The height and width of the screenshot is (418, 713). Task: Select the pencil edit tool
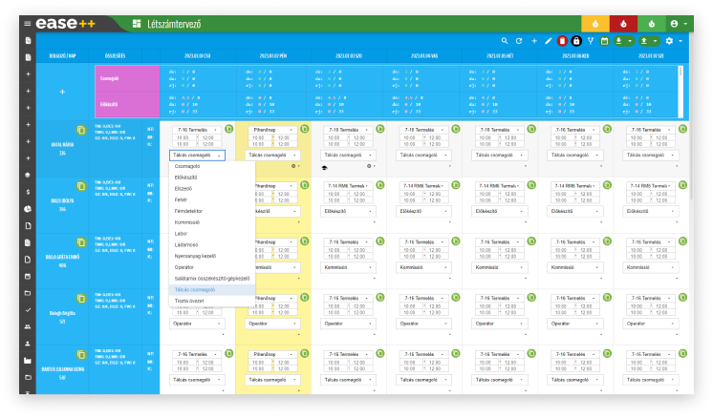(549, 41)
